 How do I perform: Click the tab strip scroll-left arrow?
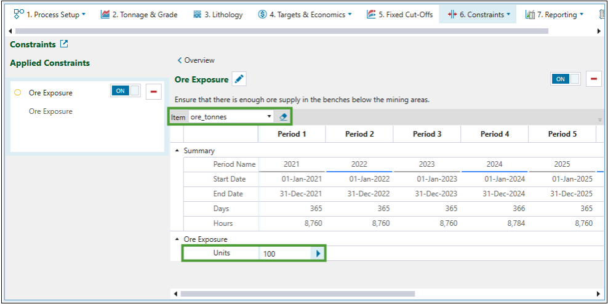(10, 31)
